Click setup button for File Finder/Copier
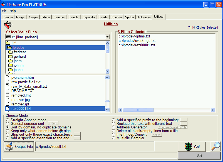This screenshot has height=162, width=223. (x=157, y=135)
